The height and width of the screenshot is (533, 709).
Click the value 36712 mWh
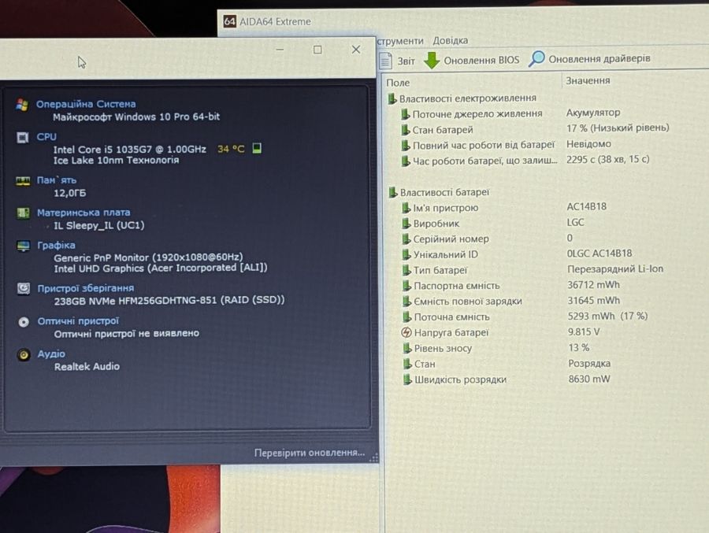pyautogui.click(x=594, y=285)
